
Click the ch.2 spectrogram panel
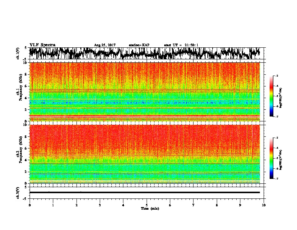pyautogui.click(x=145, y=154)
